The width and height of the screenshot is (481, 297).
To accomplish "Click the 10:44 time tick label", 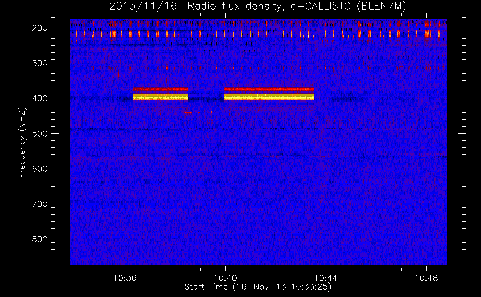I will (326, 278).
